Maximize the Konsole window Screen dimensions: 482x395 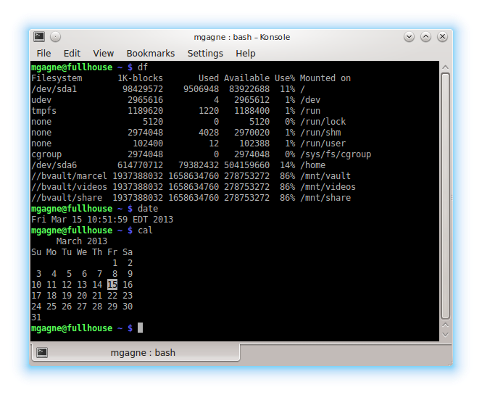[x=425, y=37]
